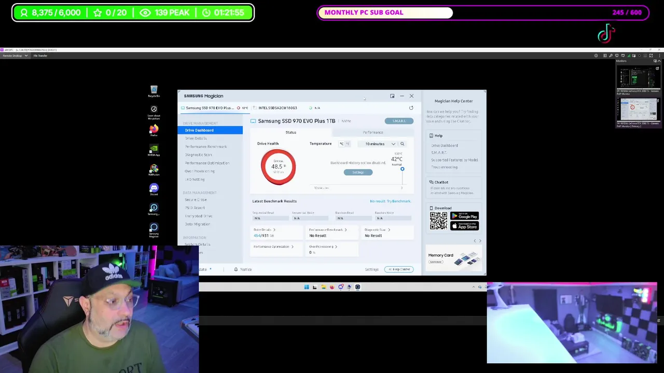Open RGB Fusion desktop shortcut
The width and height of the screenshot is (664, 373).
[x=154, y=169]
